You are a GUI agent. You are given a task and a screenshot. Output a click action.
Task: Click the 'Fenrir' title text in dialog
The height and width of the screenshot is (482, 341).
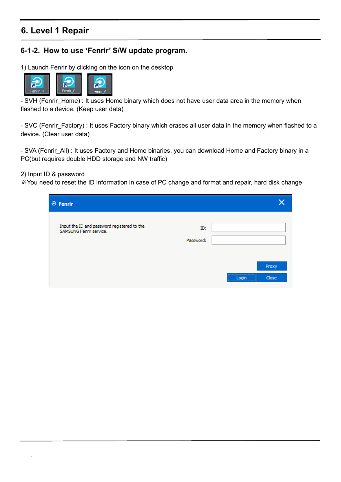point(66,204)
